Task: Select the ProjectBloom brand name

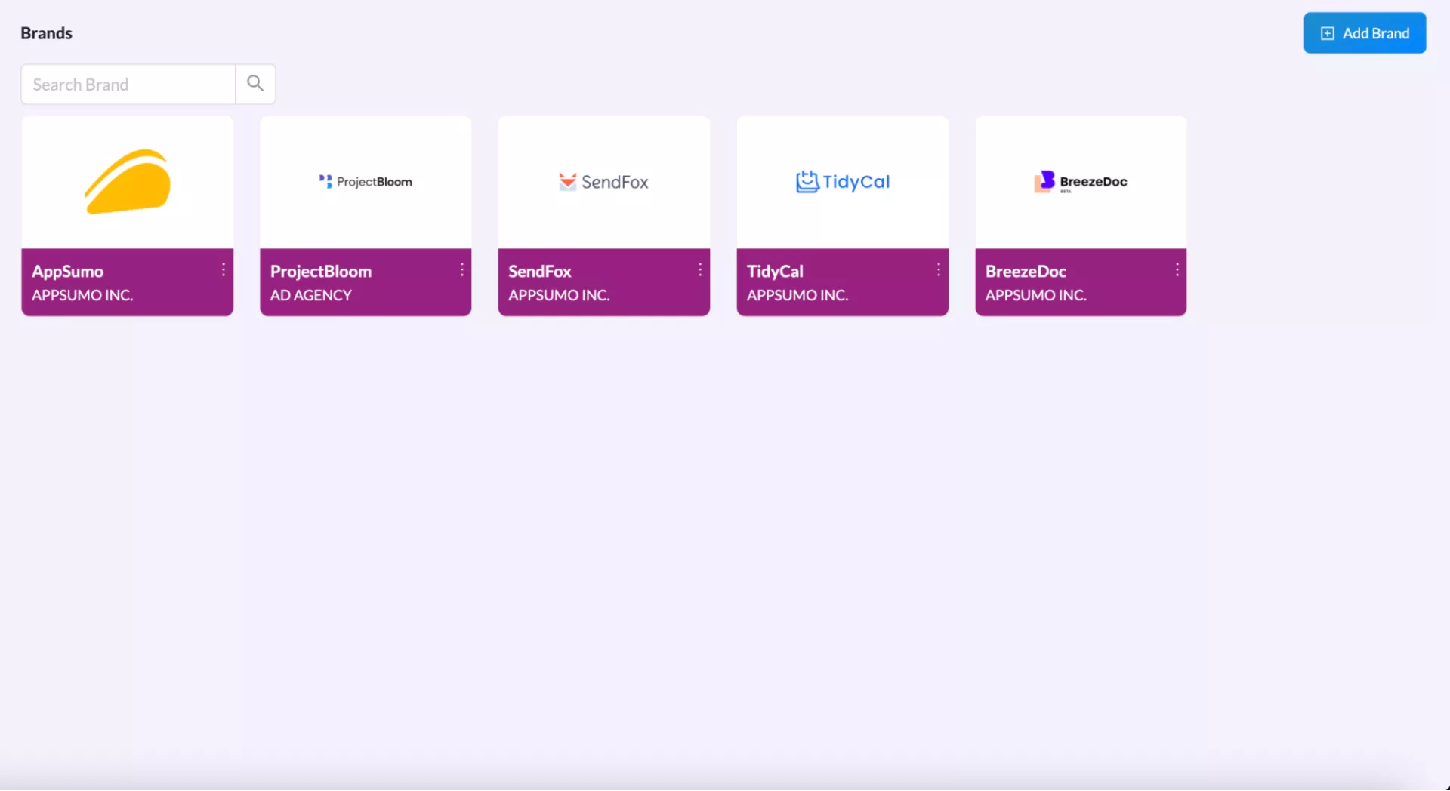Action: pyautogui.click(x=321, y=272)
